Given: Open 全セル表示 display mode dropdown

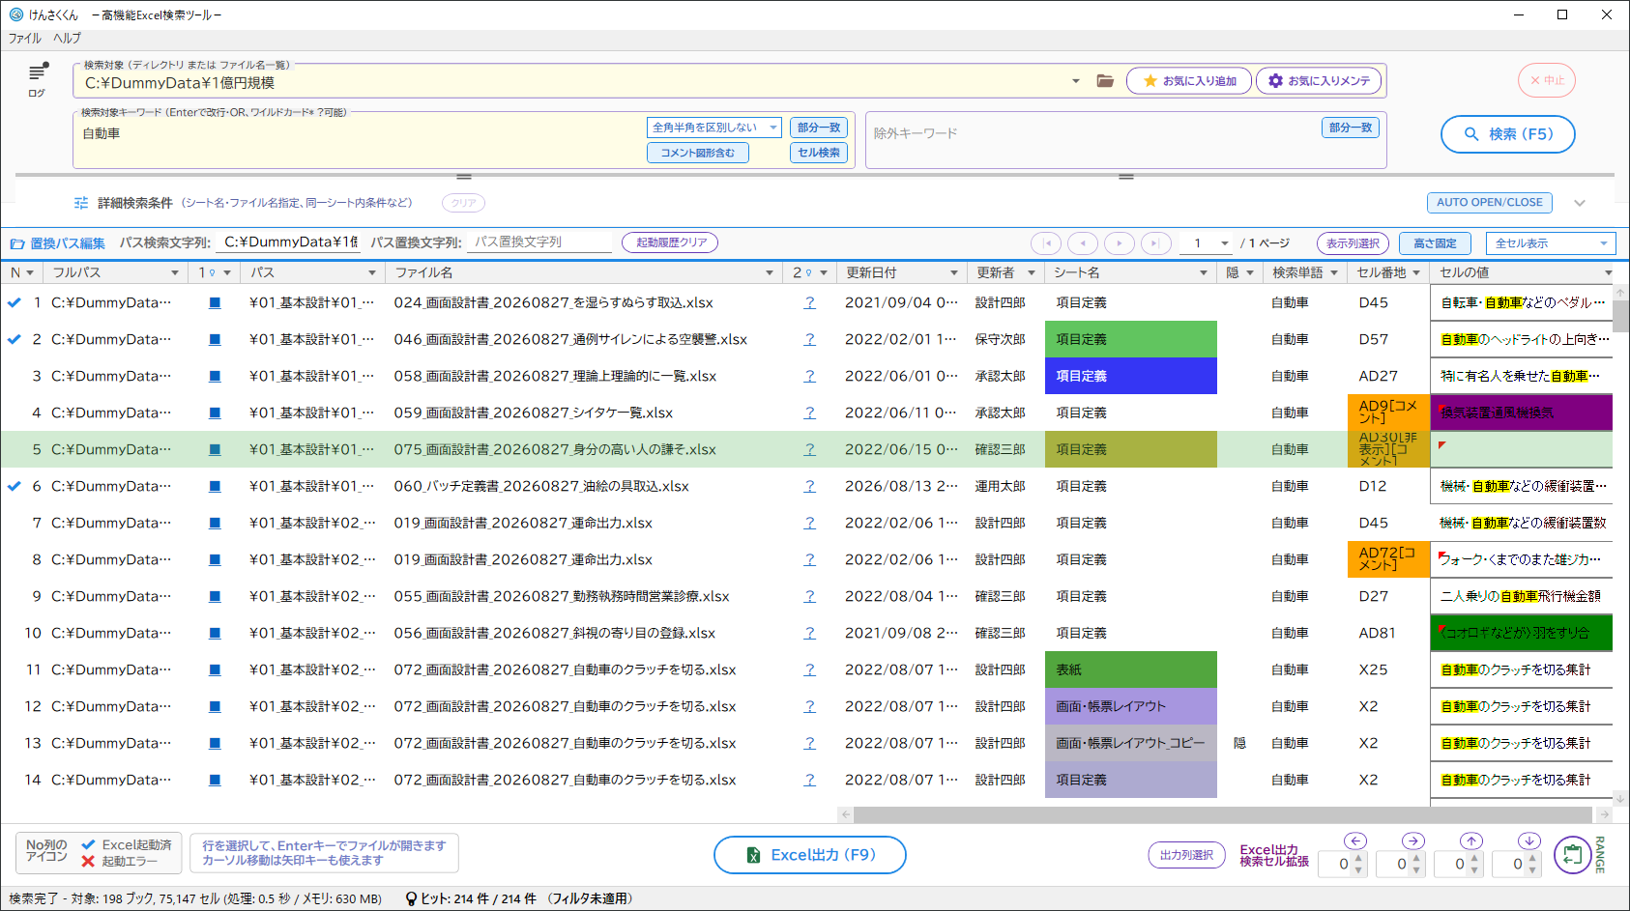Looking at the screenshot, I should [x=1550, y=243].
